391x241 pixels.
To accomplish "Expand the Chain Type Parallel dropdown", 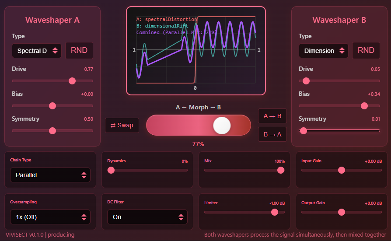I will (50, 175).
